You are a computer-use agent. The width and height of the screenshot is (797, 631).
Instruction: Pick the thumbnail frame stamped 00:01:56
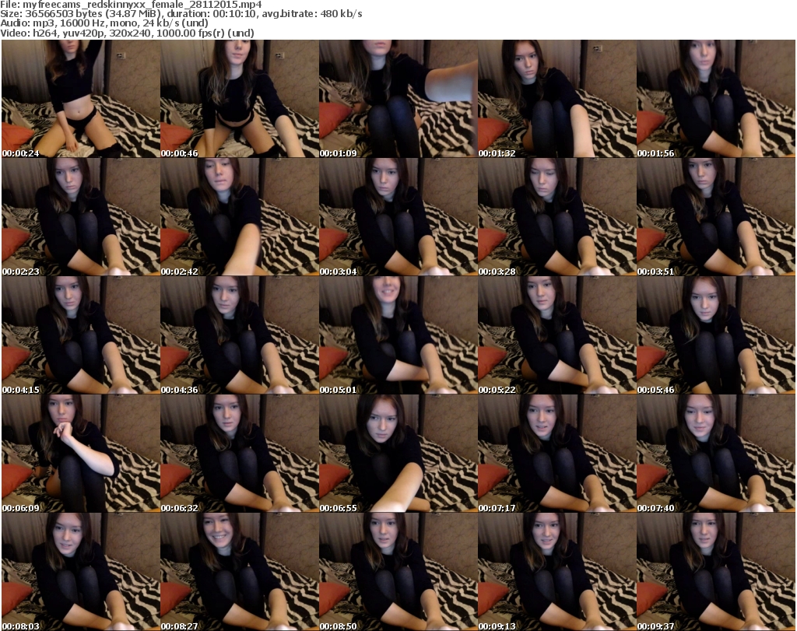point(716,99)
